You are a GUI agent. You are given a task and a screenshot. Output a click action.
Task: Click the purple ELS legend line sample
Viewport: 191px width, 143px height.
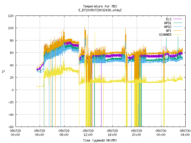click(x=178, y=19)
